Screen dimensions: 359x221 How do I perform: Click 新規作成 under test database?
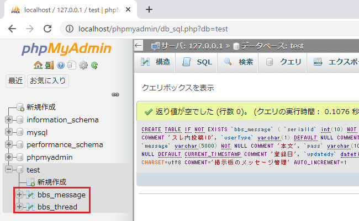52,182
